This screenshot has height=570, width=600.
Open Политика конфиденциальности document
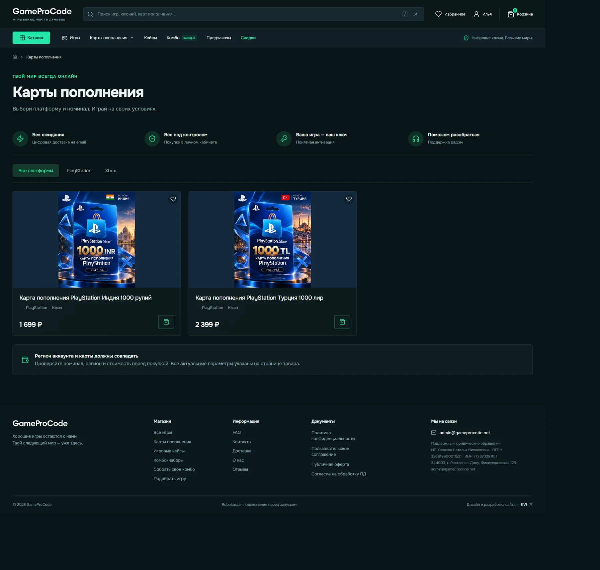click(333, 436)
